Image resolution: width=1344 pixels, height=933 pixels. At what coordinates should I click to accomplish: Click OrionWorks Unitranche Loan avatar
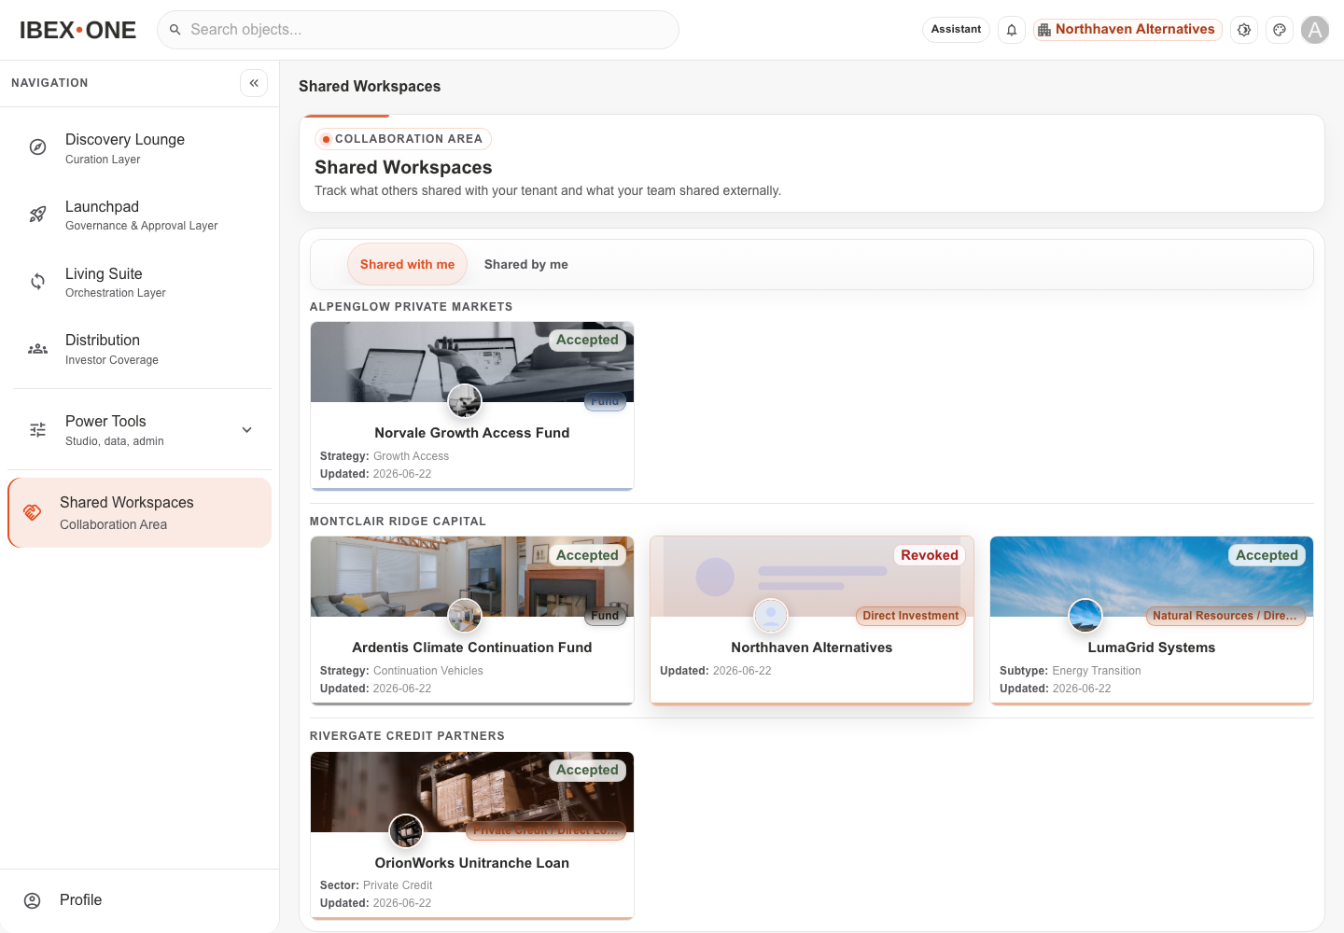click(406, 830)
